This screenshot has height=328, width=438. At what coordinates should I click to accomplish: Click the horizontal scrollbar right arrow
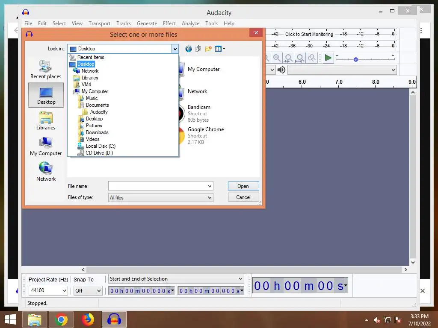tap(405, 270)
